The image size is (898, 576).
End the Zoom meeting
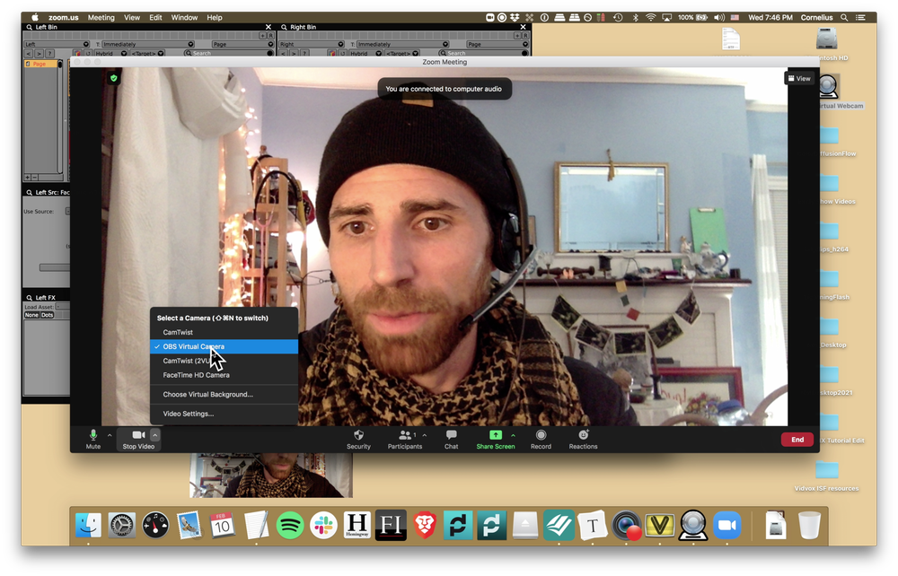click(x=797, y=440)
